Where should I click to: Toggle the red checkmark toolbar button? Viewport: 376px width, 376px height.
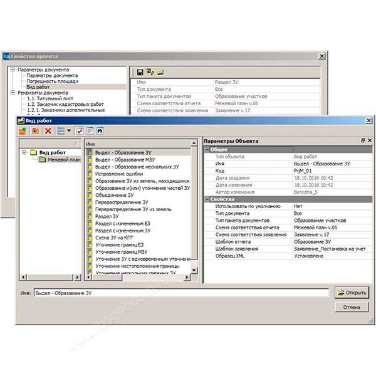click(80, 130)
